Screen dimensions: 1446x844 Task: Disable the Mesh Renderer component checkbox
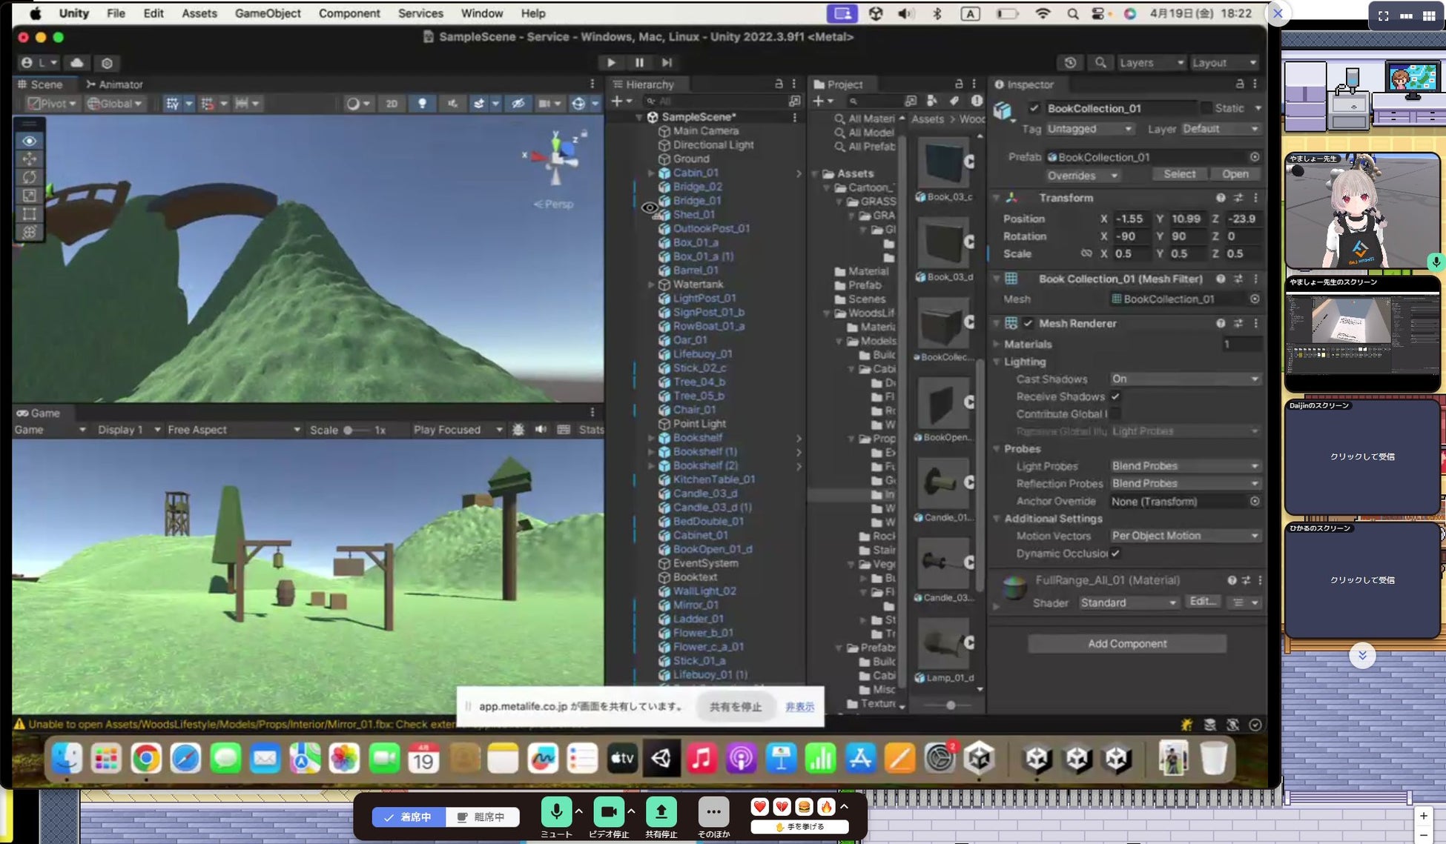click(1028, 323)
